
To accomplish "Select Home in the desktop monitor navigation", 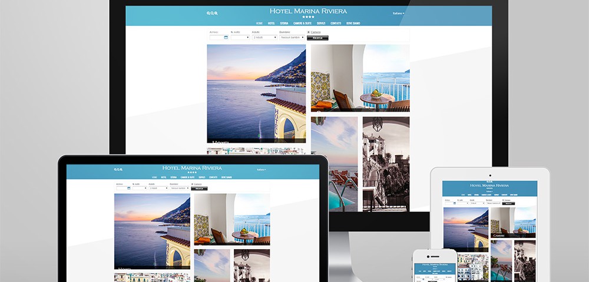I will pos(259,23).
